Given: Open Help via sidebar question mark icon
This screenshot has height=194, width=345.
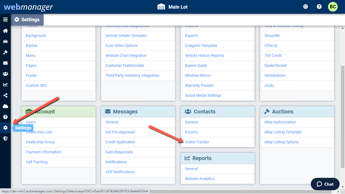Looking at the screenshot, I should click(x=5, y=117).
